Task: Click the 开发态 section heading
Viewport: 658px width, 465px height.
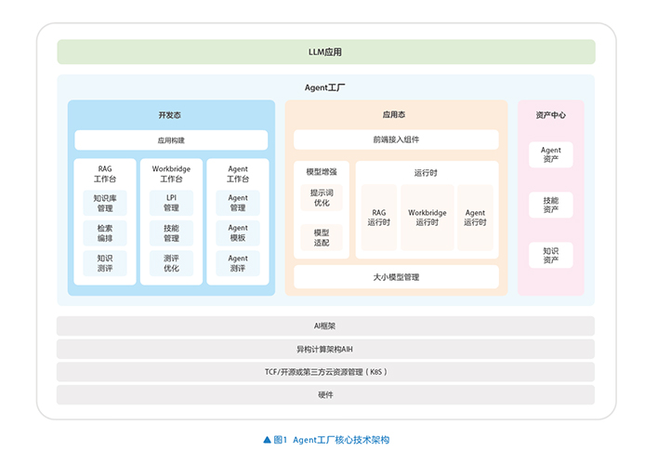Action: coord(169,115)
